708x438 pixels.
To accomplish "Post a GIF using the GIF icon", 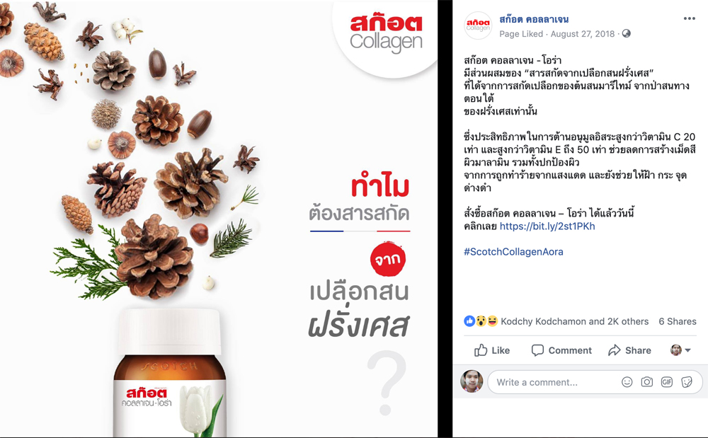I will coord(666,382).
